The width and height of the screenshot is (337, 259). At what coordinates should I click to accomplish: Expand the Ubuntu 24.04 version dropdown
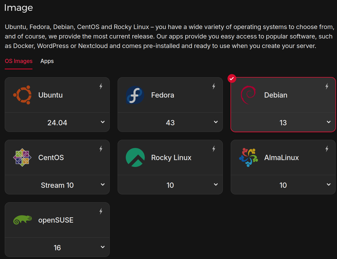tap(103, 122)
